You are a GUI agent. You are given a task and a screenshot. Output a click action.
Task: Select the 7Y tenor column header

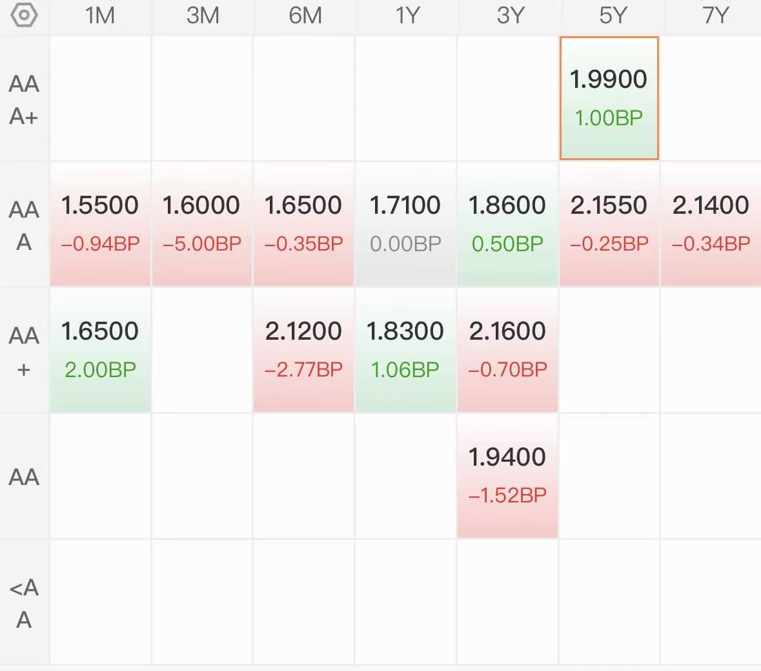point(715,15)
